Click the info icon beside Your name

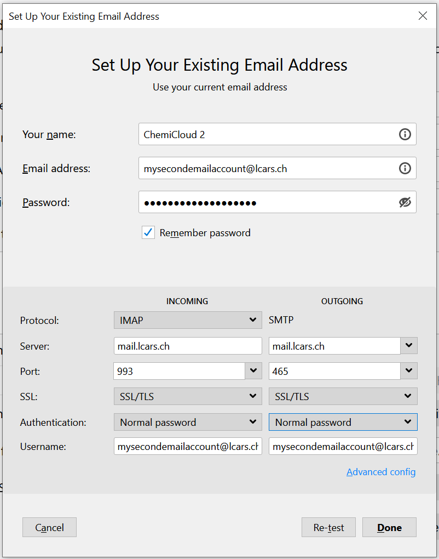[405, 134]
